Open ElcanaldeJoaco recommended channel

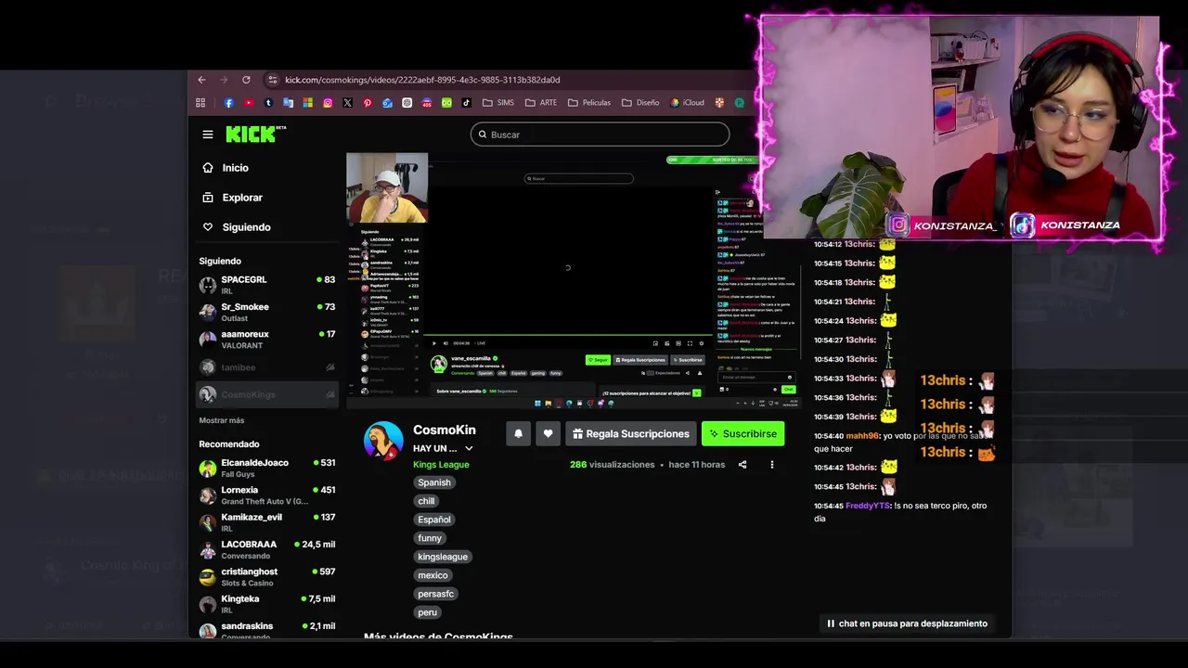(267, 468)
